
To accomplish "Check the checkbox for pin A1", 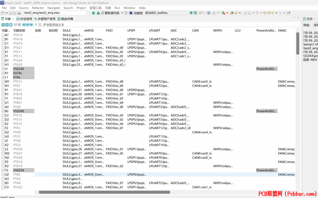I will (x=3, y=35).
